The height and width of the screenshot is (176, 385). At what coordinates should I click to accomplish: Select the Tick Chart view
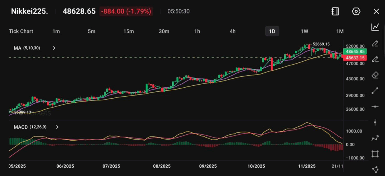21,31
